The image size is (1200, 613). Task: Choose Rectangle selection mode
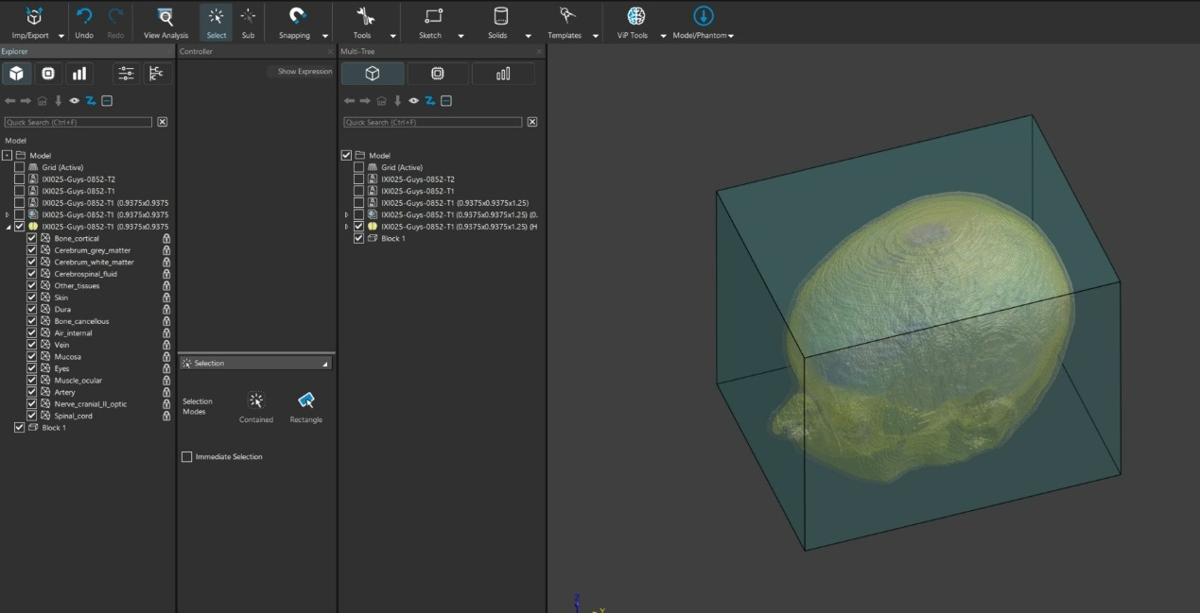[x=305, y=400]
